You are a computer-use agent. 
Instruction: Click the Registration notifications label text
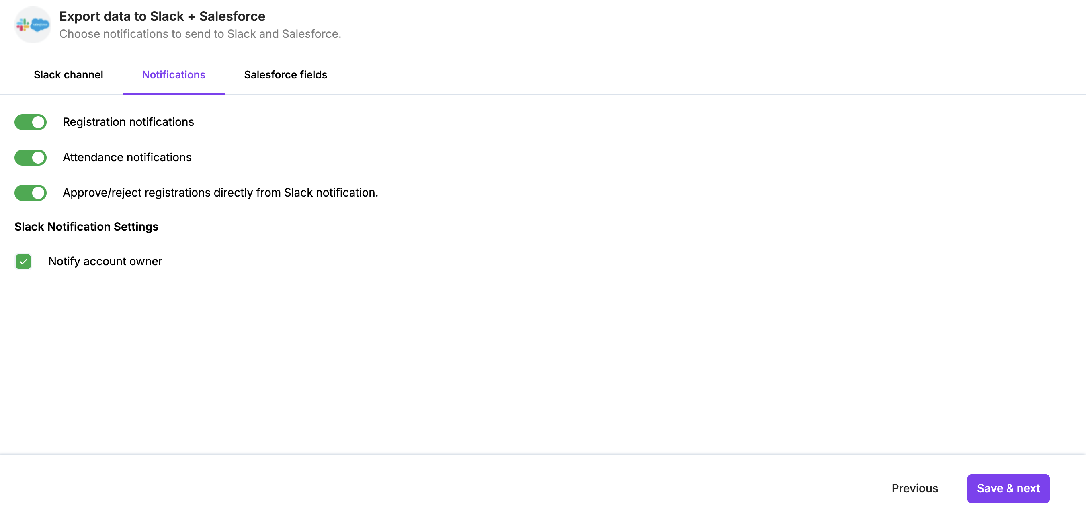pos(128,122)
